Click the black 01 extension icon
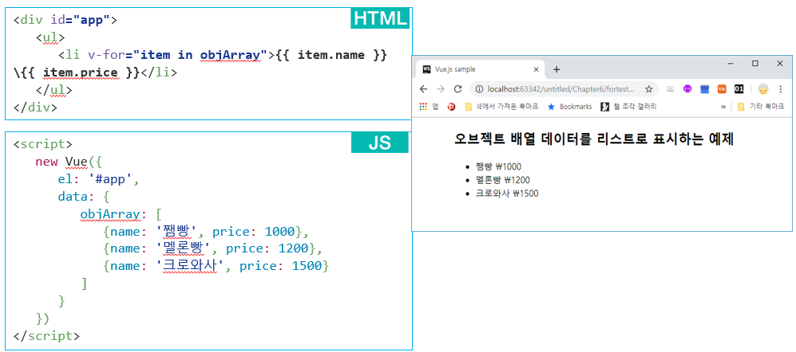 739,89
